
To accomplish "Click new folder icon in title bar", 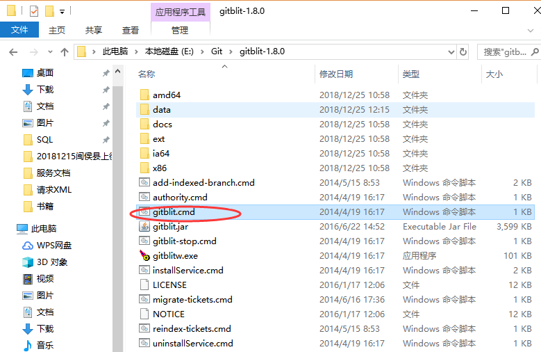I will coord(49,11).
